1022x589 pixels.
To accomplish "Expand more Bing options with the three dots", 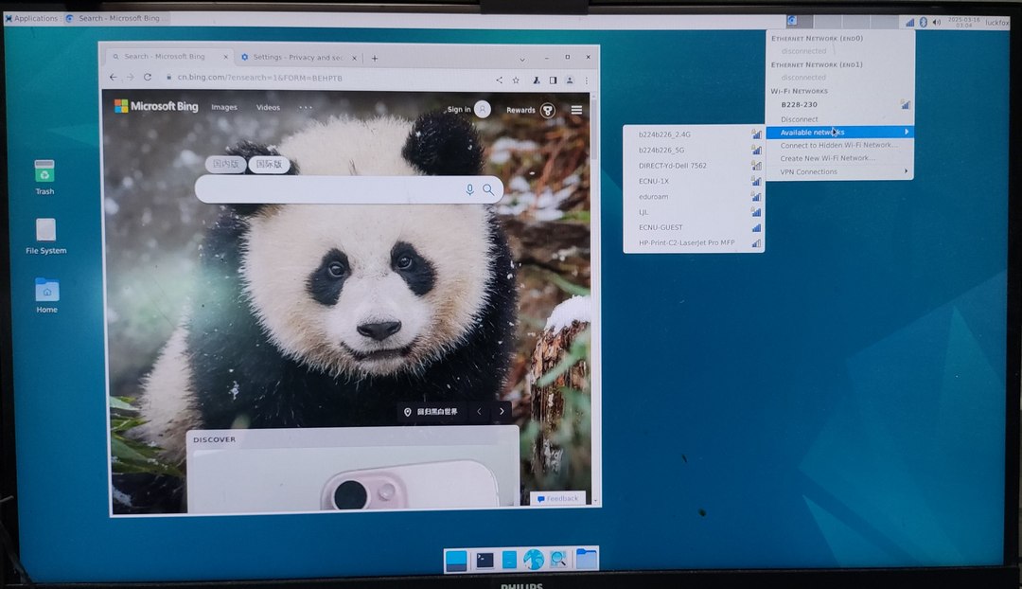I will coord(305,108).
